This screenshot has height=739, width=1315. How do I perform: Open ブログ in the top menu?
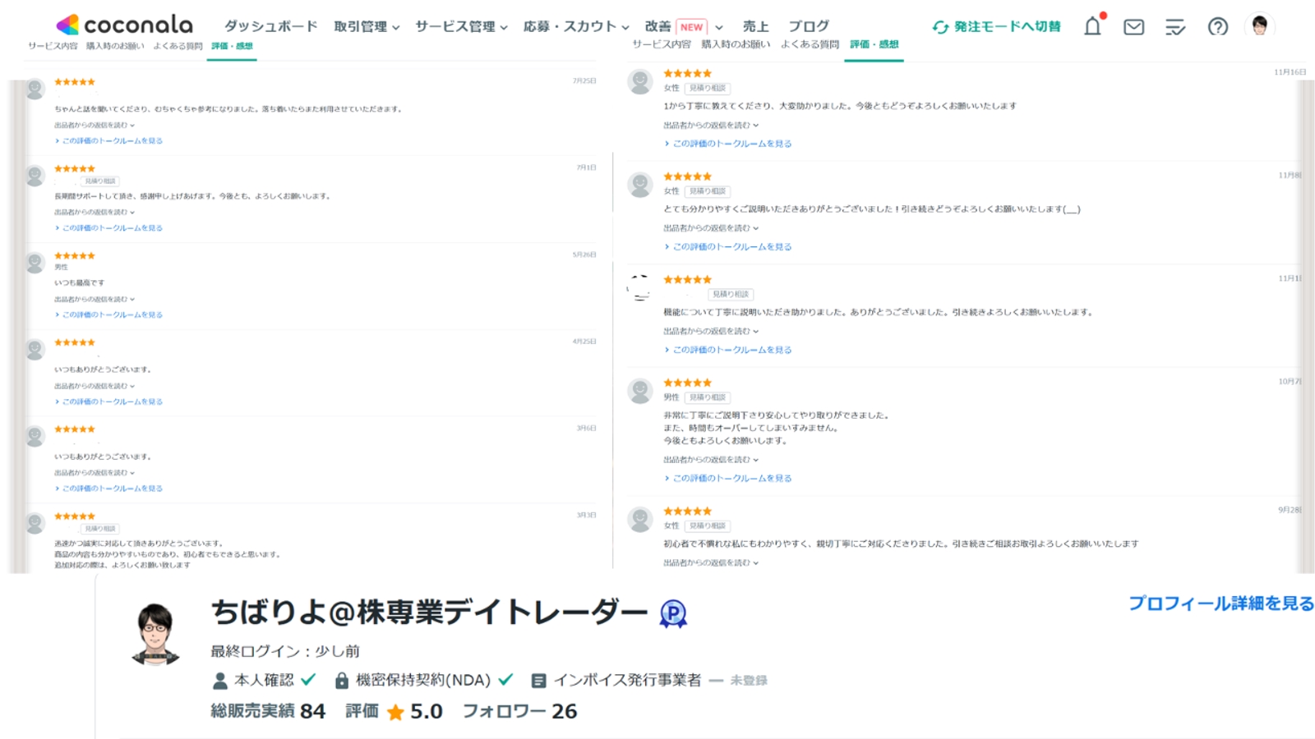[x=809, y=26]
